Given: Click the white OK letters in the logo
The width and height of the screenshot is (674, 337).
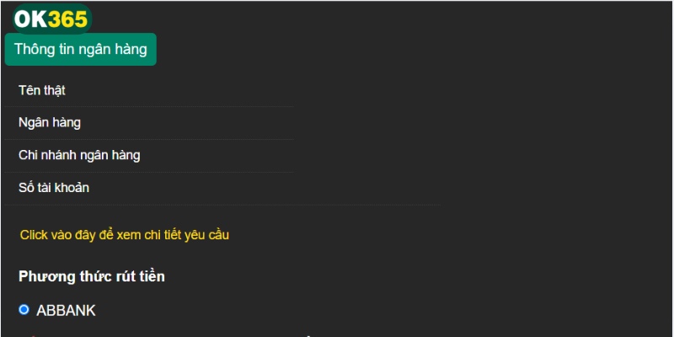Looking at the screenshot, I should pos(30,19).
